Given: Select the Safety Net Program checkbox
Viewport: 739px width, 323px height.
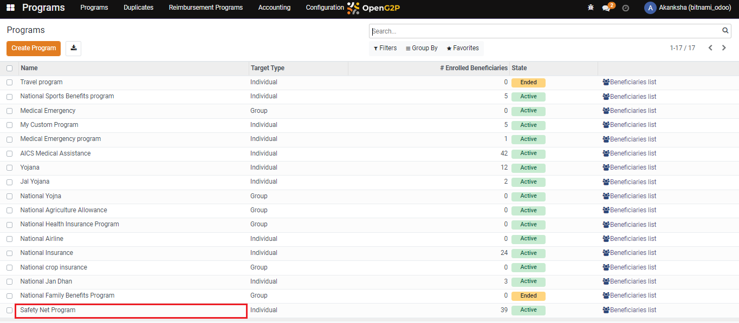Looking at the screenshot, I should point(9,311).
